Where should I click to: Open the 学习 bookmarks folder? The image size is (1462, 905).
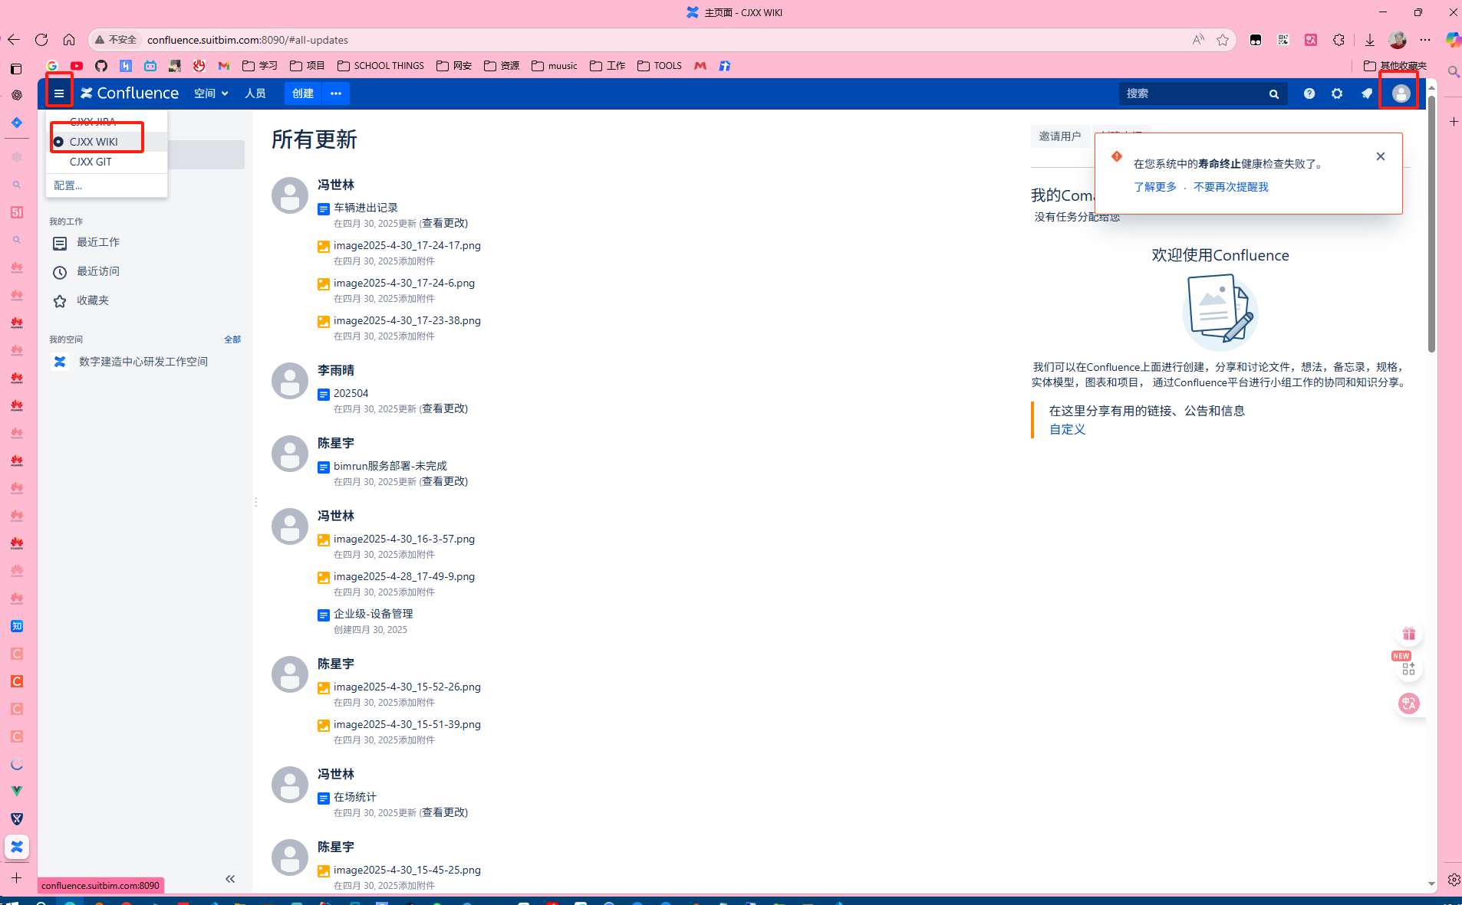(260, 66)
